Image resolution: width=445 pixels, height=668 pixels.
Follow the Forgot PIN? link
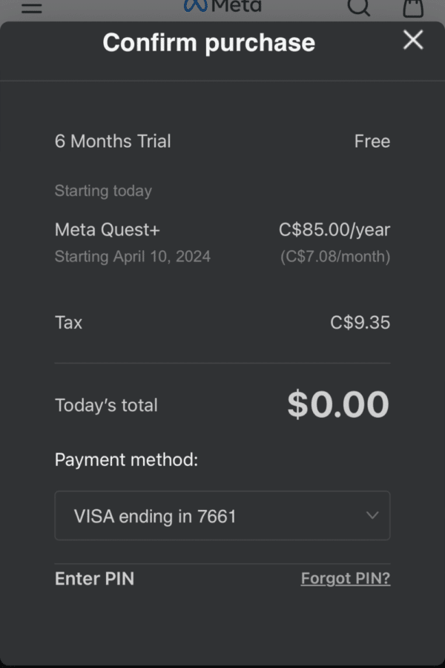pos(346,578)
